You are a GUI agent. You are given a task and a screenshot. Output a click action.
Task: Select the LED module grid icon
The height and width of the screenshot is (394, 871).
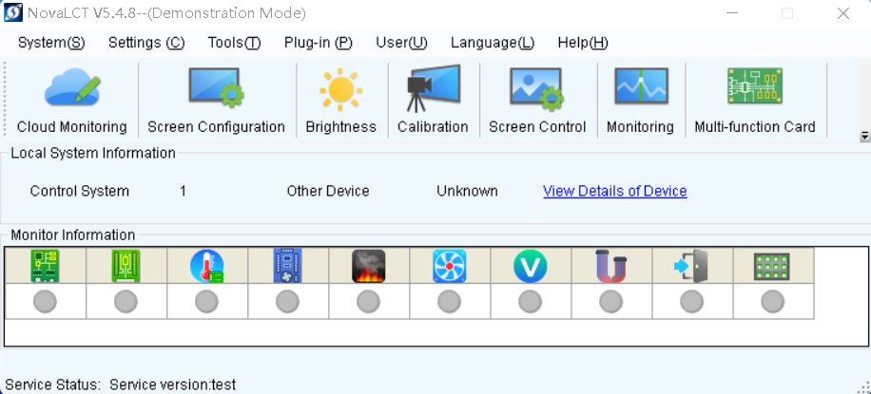click(772, 267)
